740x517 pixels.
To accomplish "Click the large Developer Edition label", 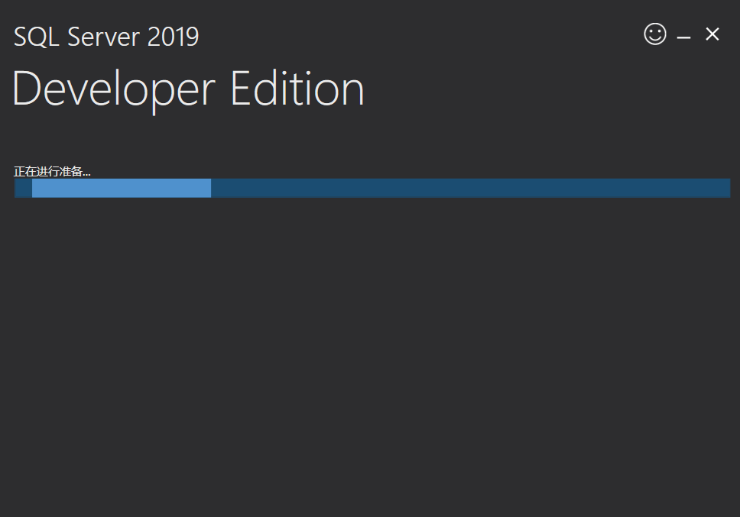I will [x=187, y=88].
